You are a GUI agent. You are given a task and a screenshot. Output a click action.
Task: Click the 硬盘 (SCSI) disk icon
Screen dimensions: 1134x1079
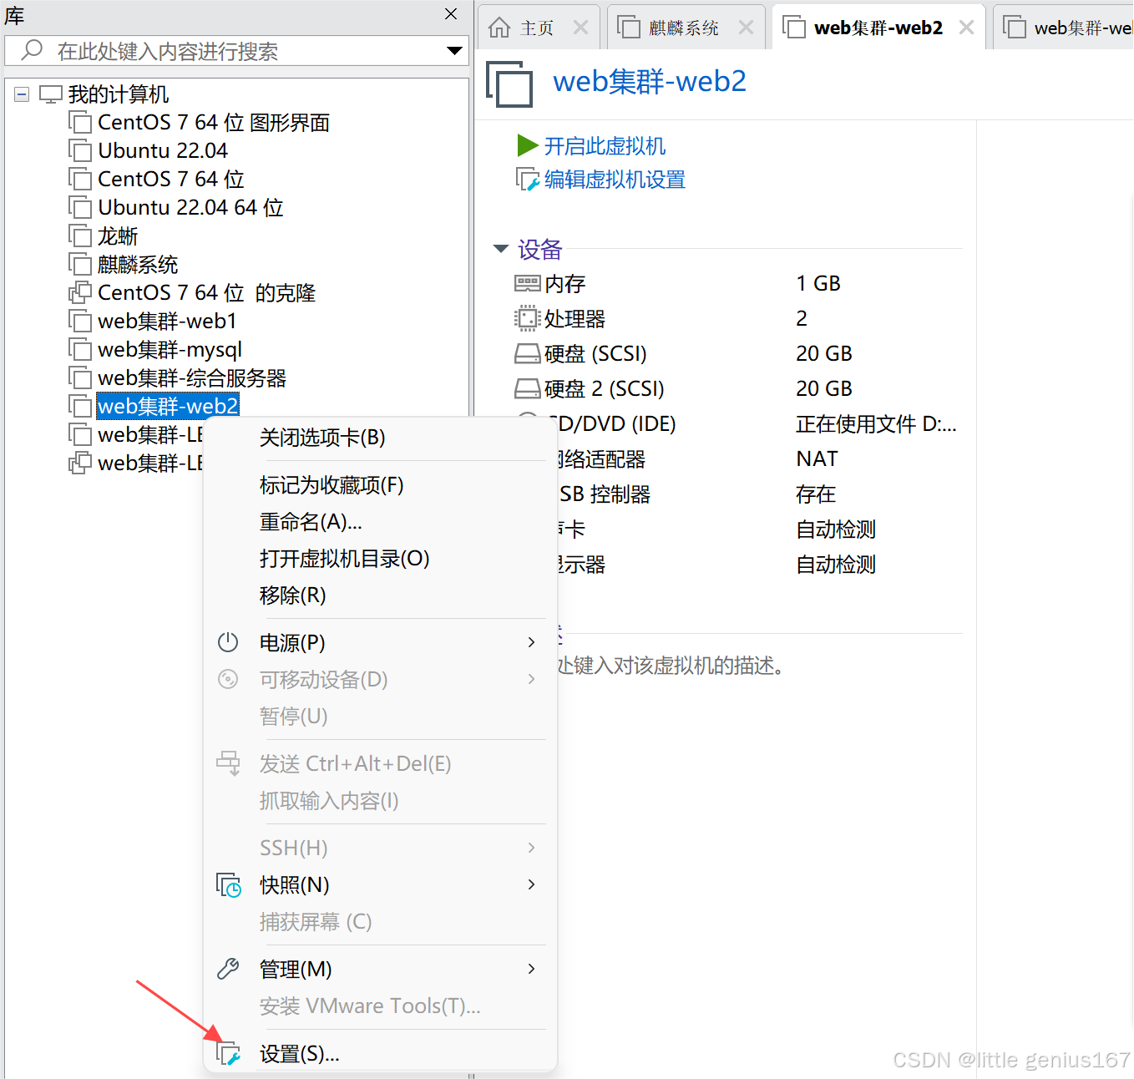pos(527,354)
